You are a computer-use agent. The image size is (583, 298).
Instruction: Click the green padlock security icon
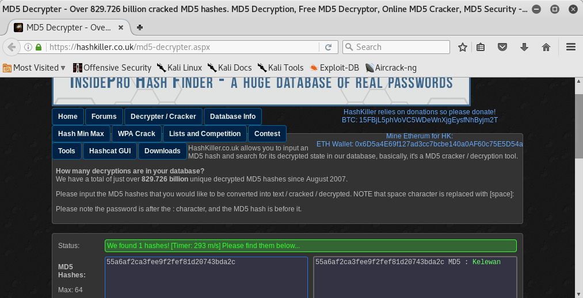[39, 47]
